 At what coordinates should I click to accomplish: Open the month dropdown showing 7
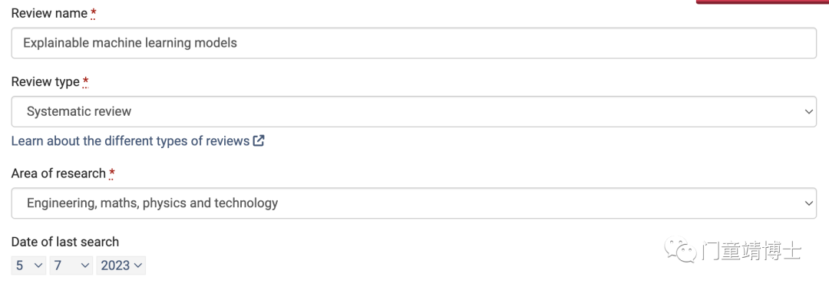tap(71, 266)
